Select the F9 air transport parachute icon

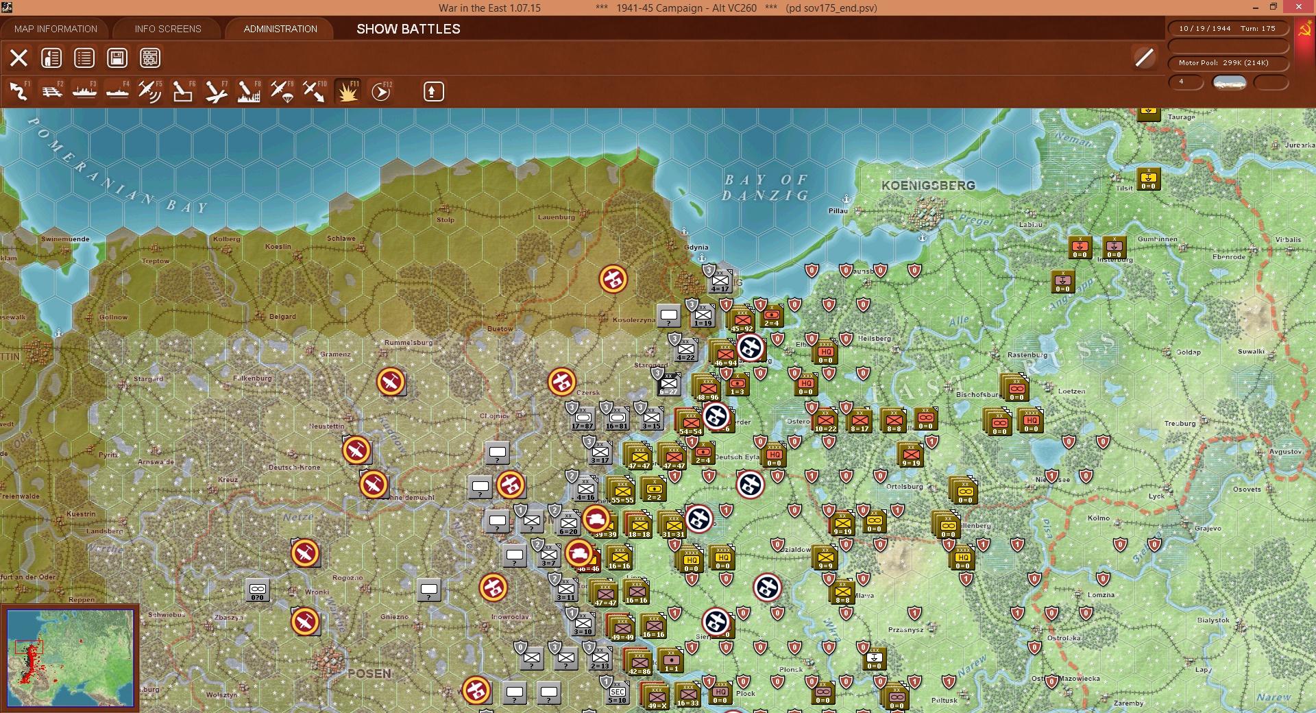point(282,91)
